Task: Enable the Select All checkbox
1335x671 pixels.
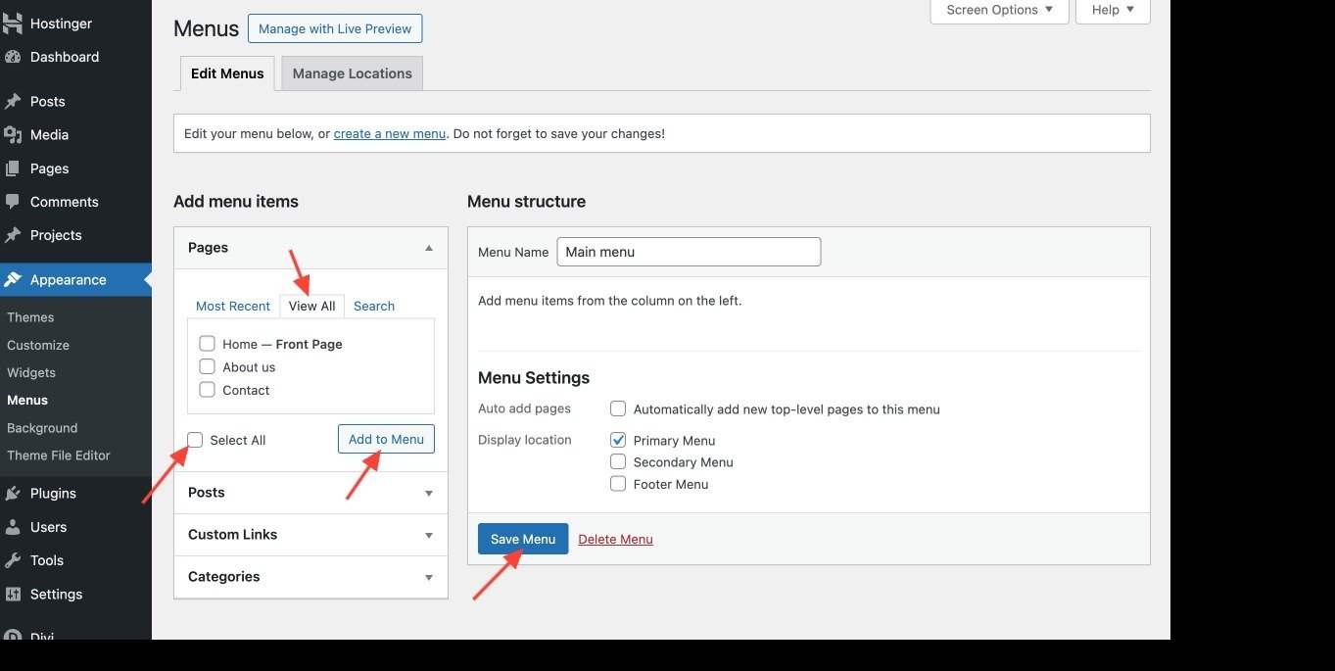Action: point(195,439)
